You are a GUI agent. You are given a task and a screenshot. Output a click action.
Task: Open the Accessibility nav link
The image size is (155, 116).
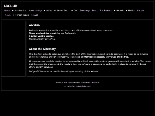[x=35, y=11]
